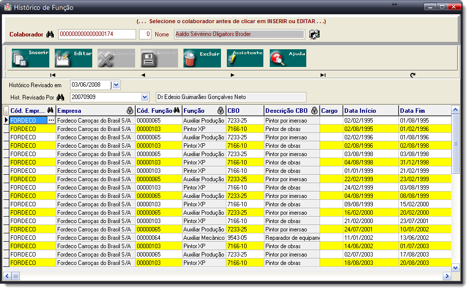Click CBO cell 9543-05
Screen dimensions: 470x291
point(245,238)
